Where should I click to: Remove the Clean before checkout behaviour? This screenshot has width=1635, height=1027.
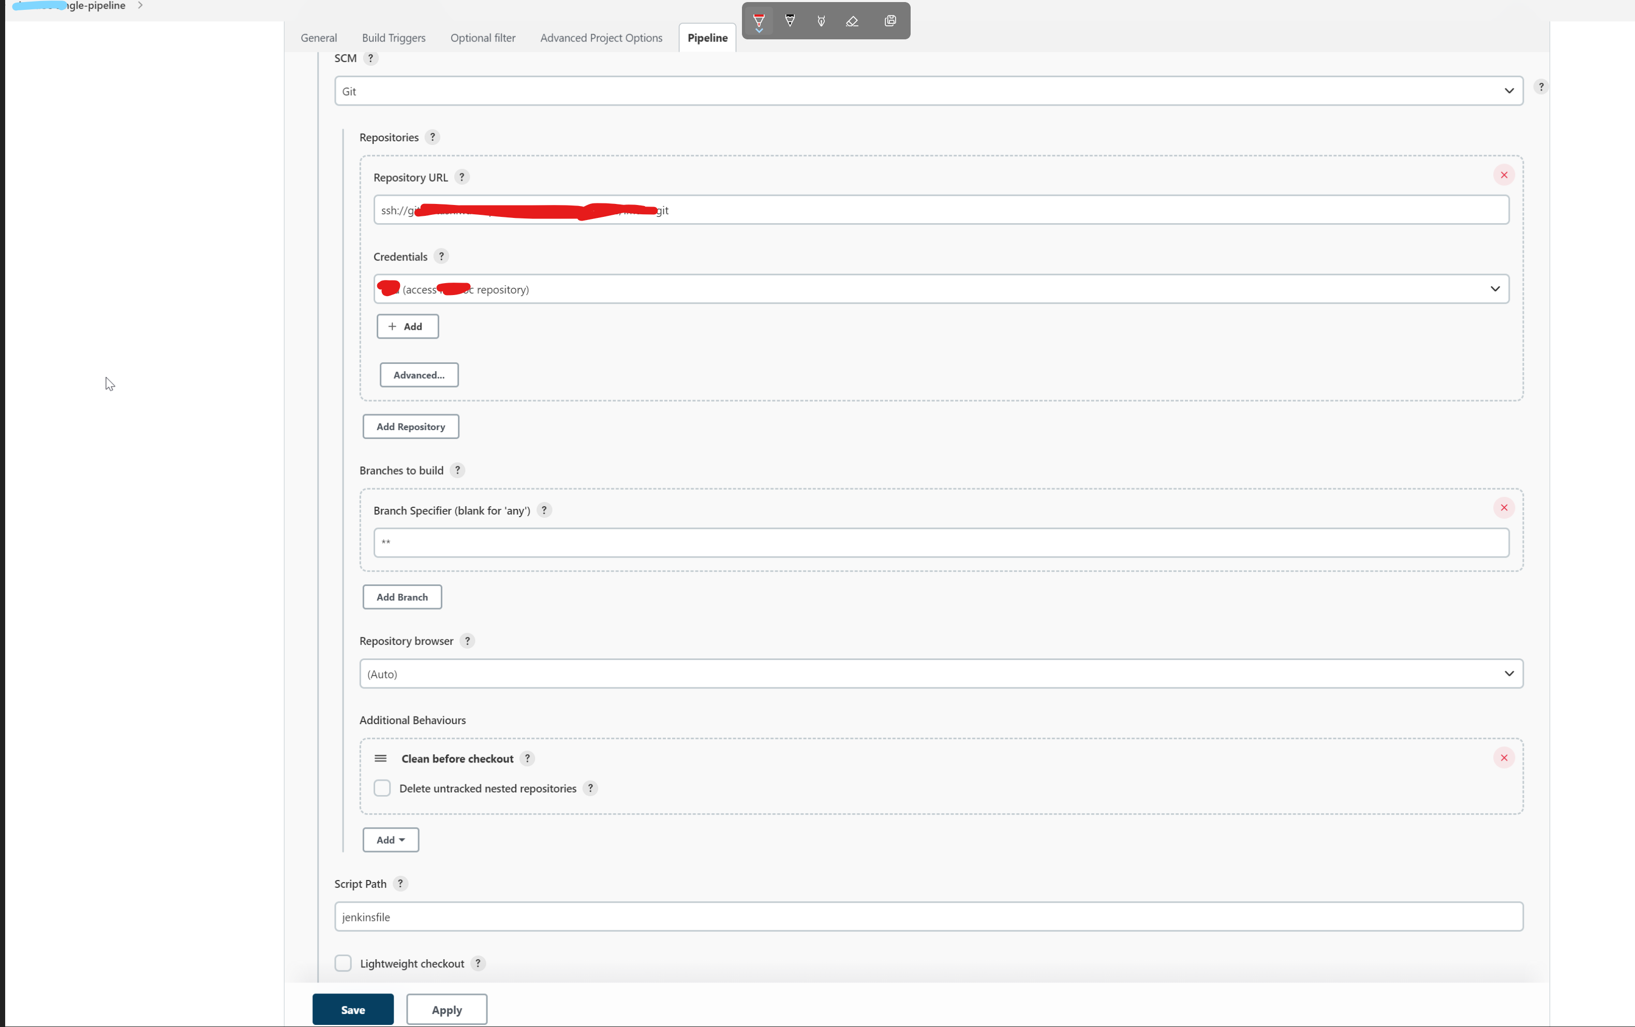coord(1504,757)
